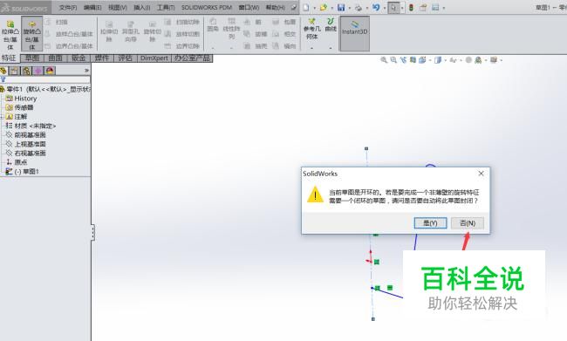Click the Extruded Cut (拉伸切除) tool

(109, 31)
